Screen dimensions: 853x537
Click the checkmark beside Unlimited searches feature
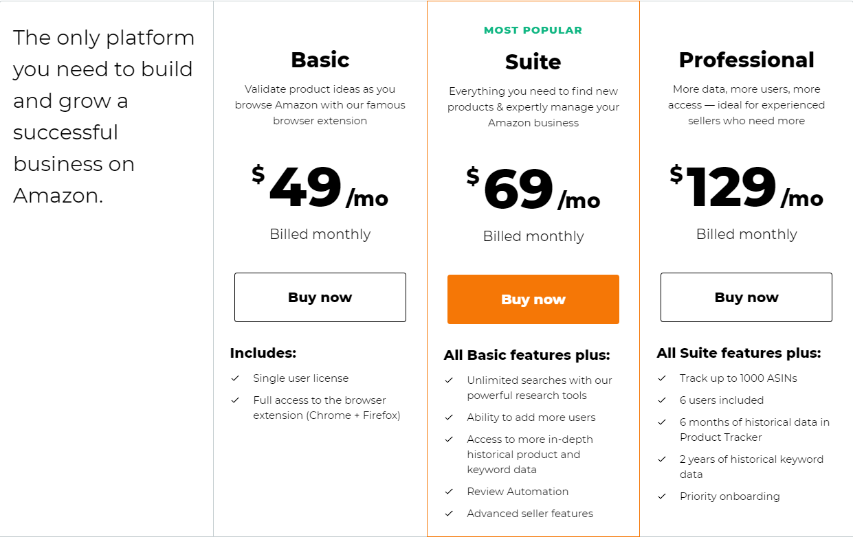(x=449, y=380)
